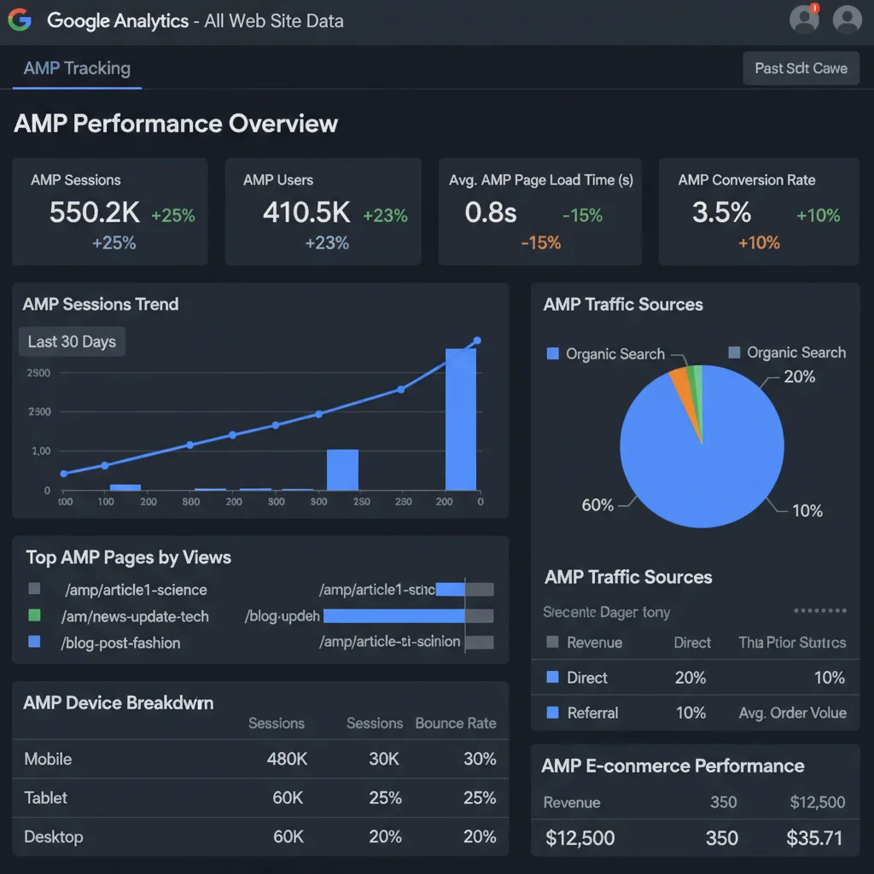Click the Google logo icon
The image size is (874, 874).
tap(20, 20)
